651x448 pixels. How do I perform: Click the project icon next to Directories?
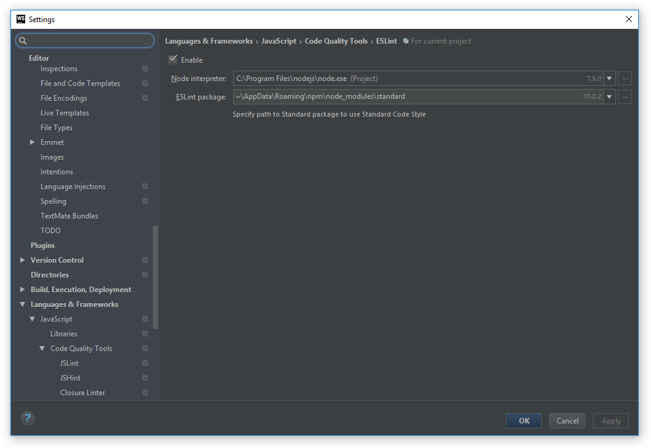[145, 274]
